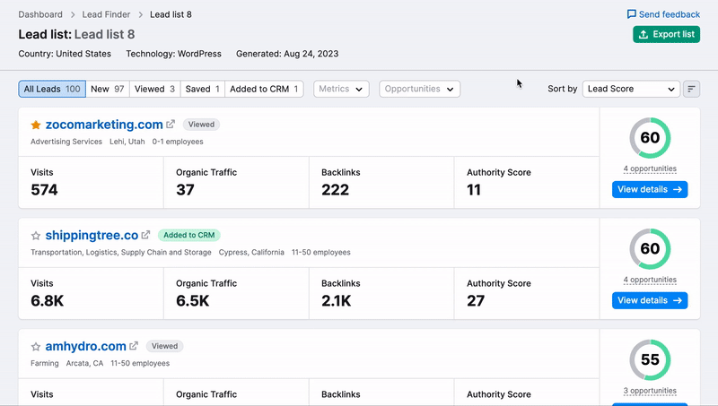Open zocomarketing.com external link icon
Image resolution: width=718 pixels, height=406 pixels.
pos(171,125)
